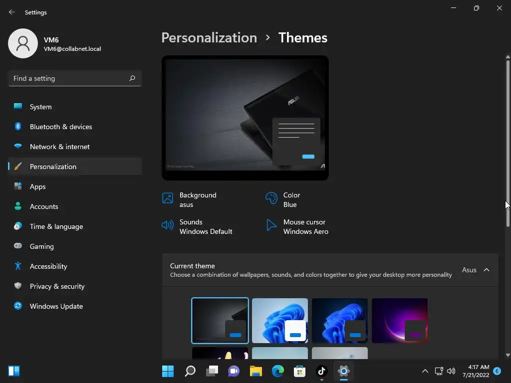Click the System monitor icon
511x383 pixels.
click(18, 106)
